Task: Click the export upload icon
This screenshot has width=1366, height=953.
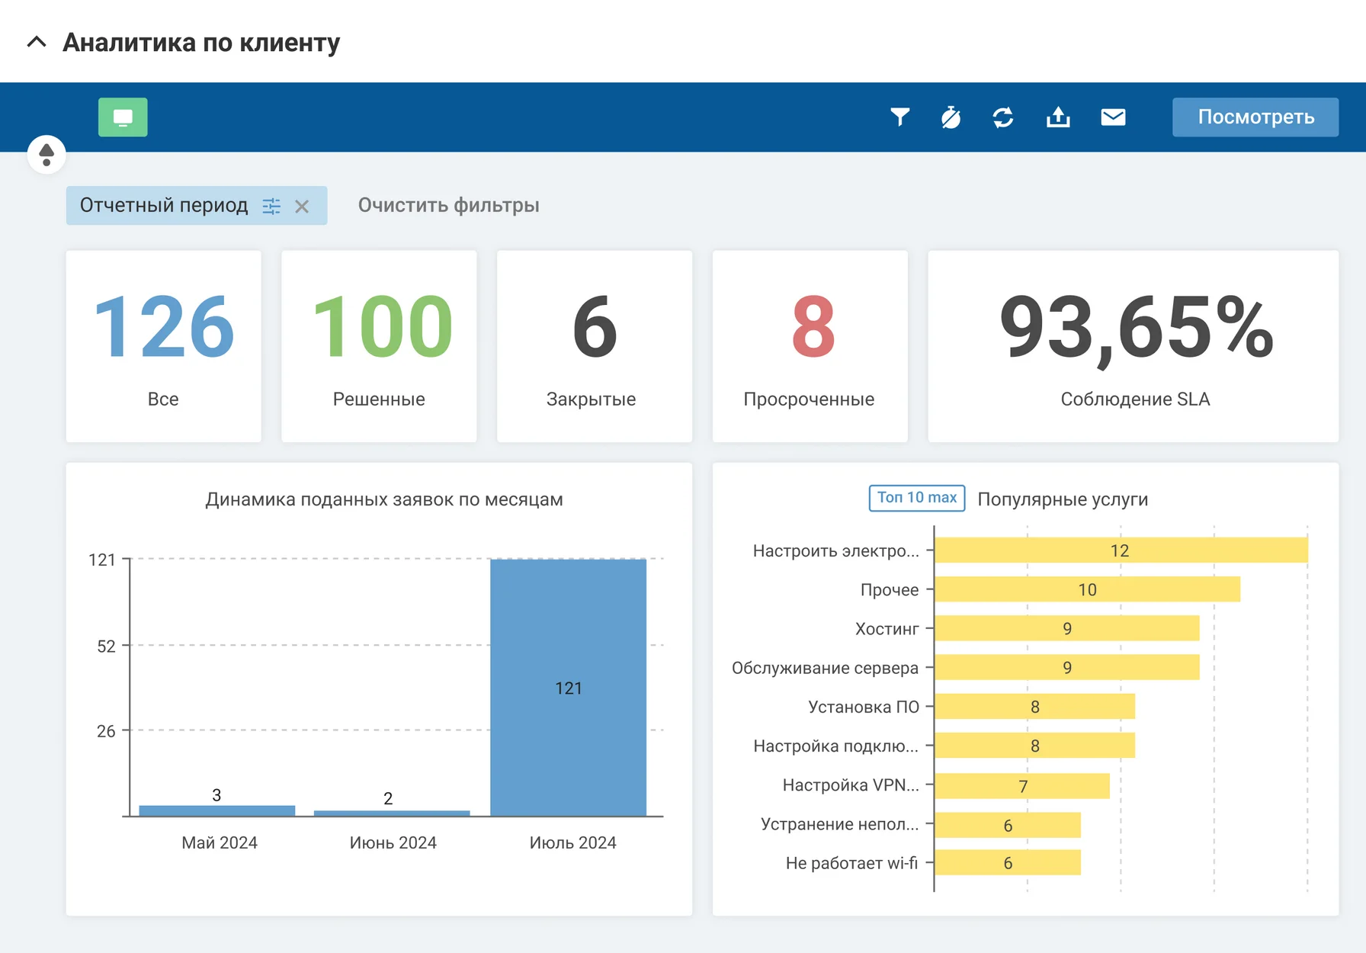Action: 1058,117
